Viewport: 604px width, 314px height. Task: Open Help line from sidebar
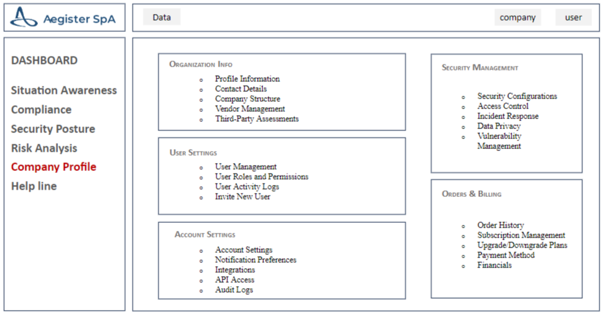click(x=34, y=186)
